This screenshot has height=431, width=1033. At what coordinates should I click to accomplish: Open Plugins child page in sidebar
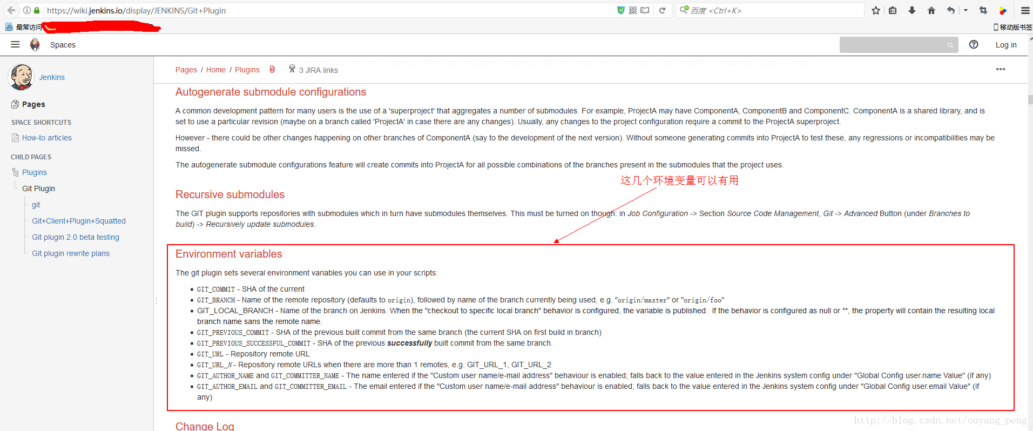point(35,172)
